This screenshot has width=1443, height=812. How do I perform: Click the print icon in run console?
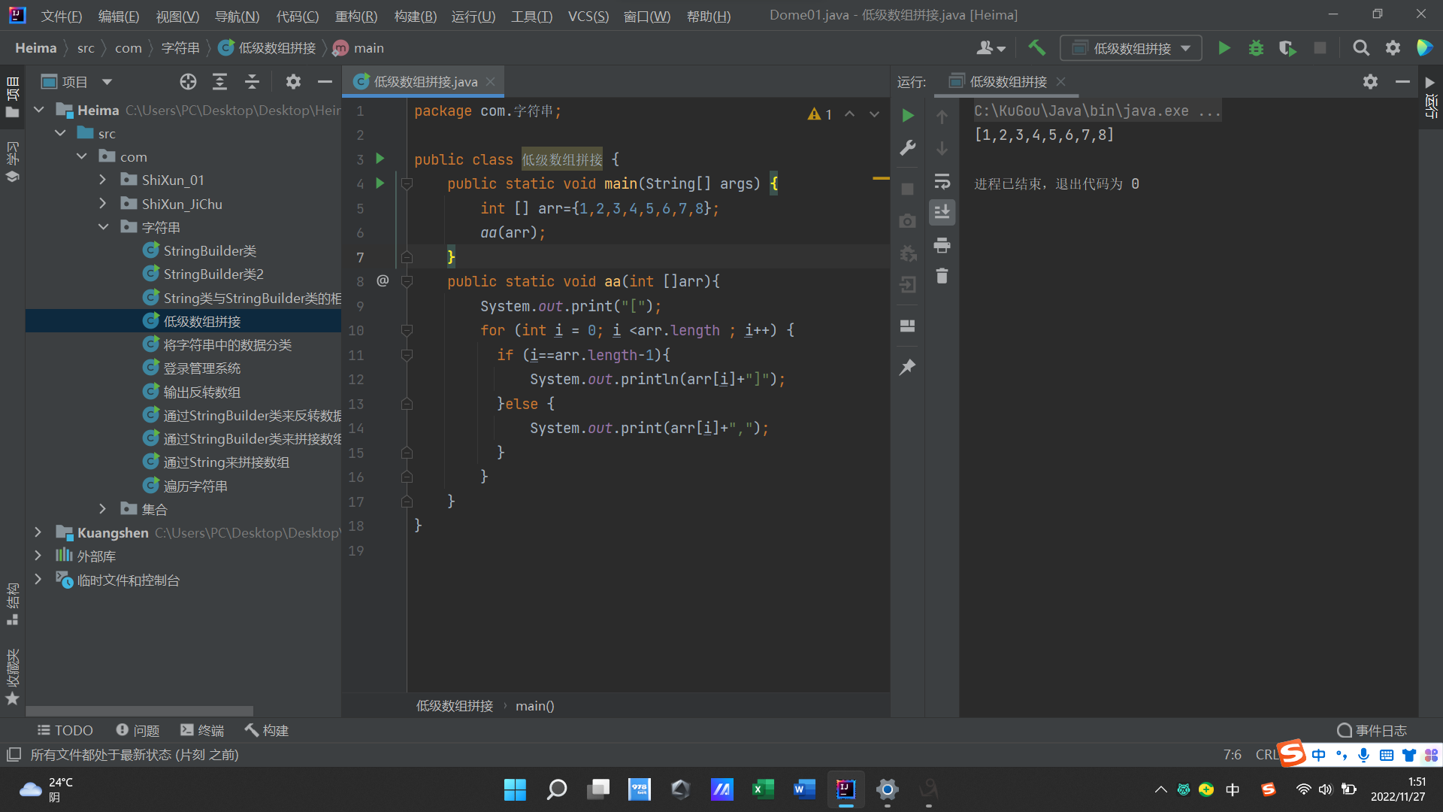click(x=942, y=245)
